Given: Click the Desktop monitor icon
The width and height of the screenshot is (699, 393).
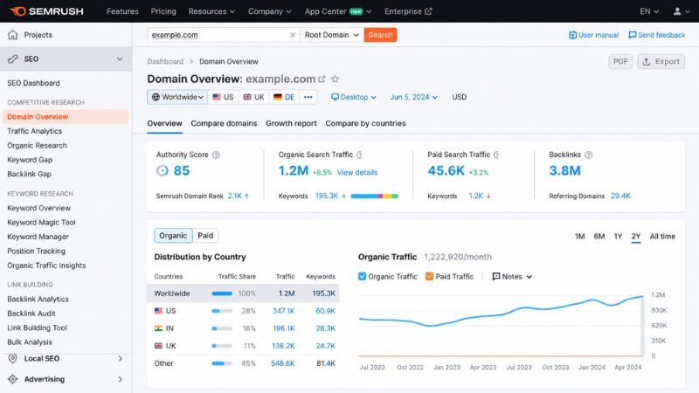Looking at the screenshot, I should point(335,97).
